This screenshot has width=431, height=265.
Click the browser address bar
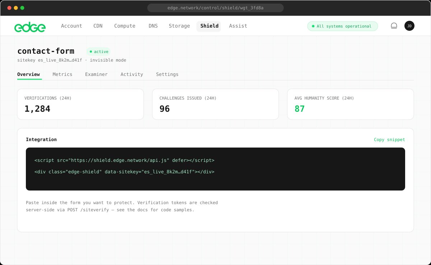coord(215,8)
